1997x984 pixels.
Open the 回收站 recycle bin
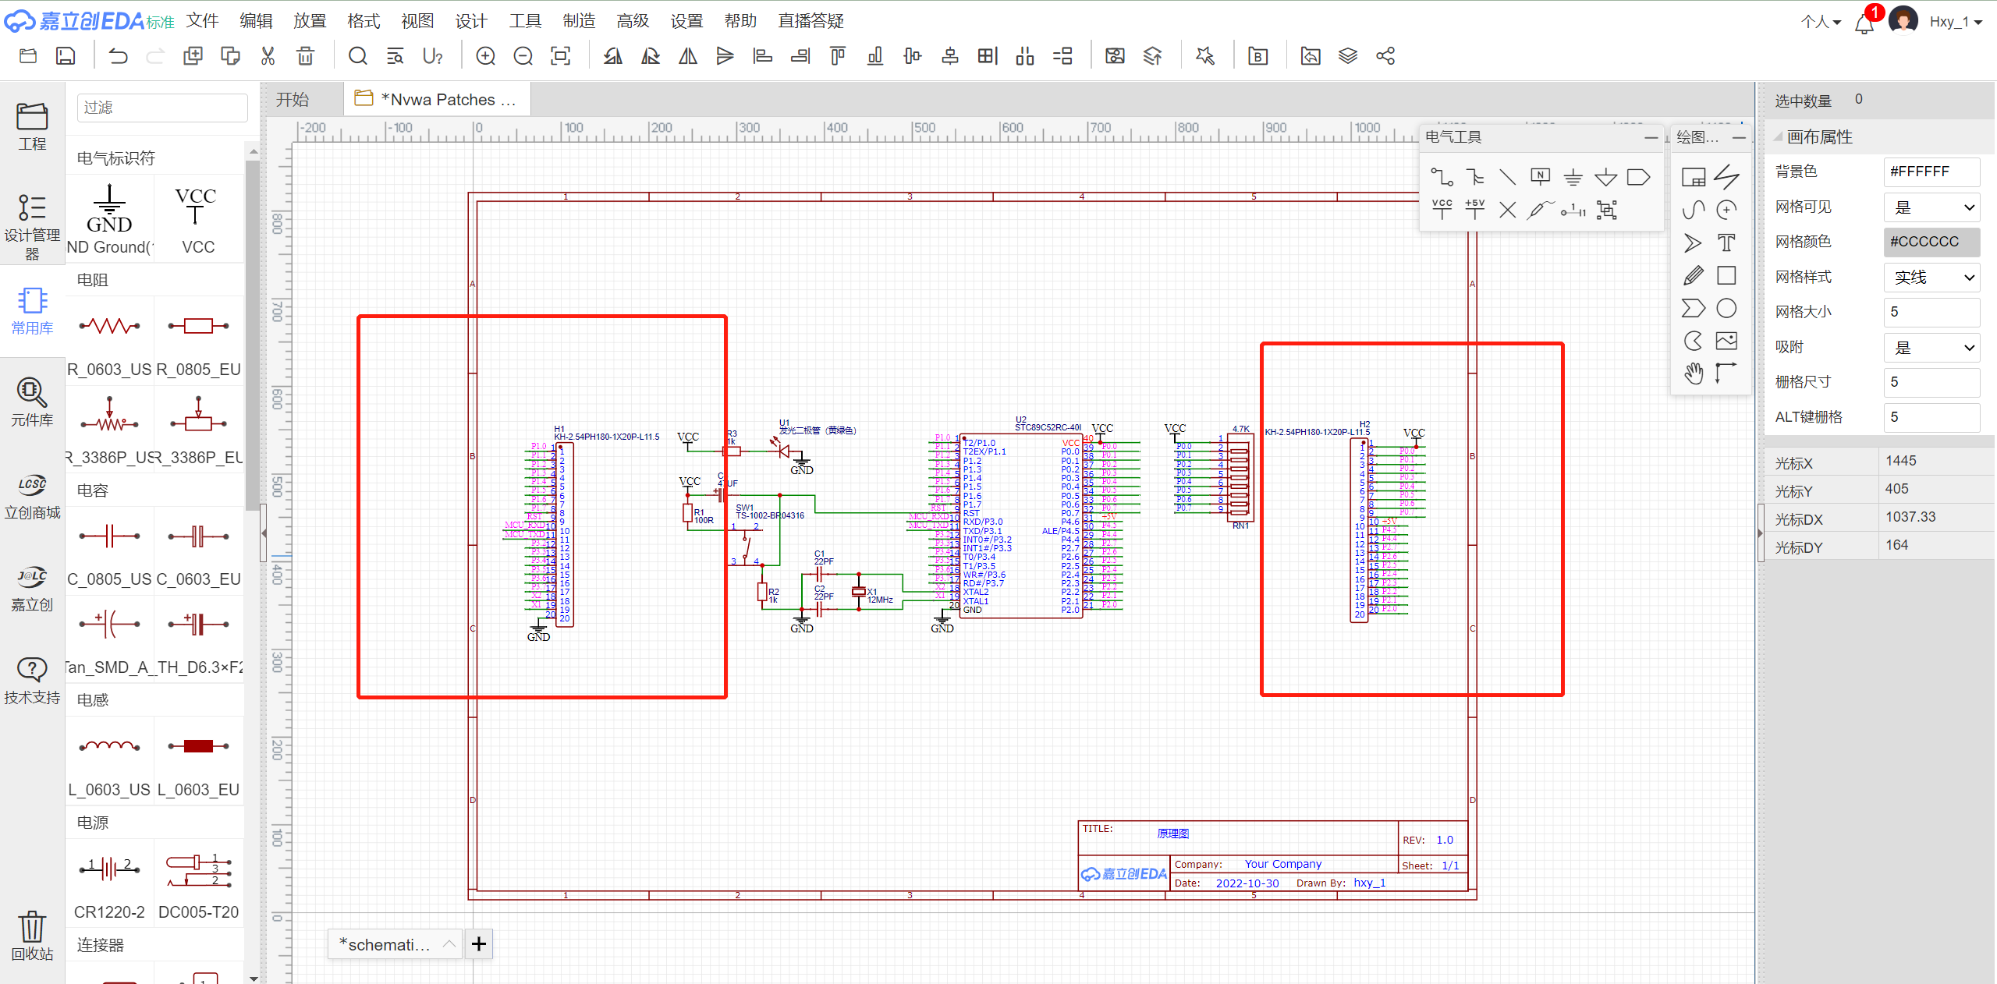pos(32,936)
